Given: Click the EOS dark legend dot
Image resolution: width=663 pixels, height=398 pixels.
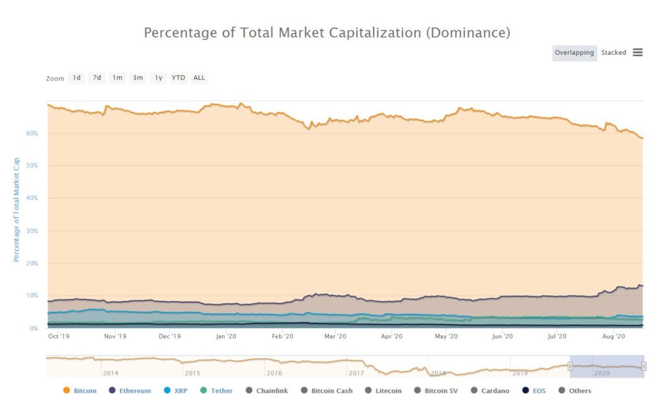Looking at the screenshot, I should pos(526,390).
